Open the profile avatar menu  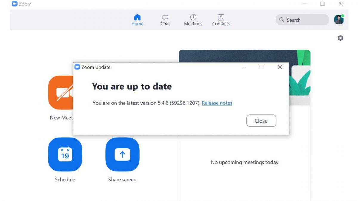tap(339, 20)
